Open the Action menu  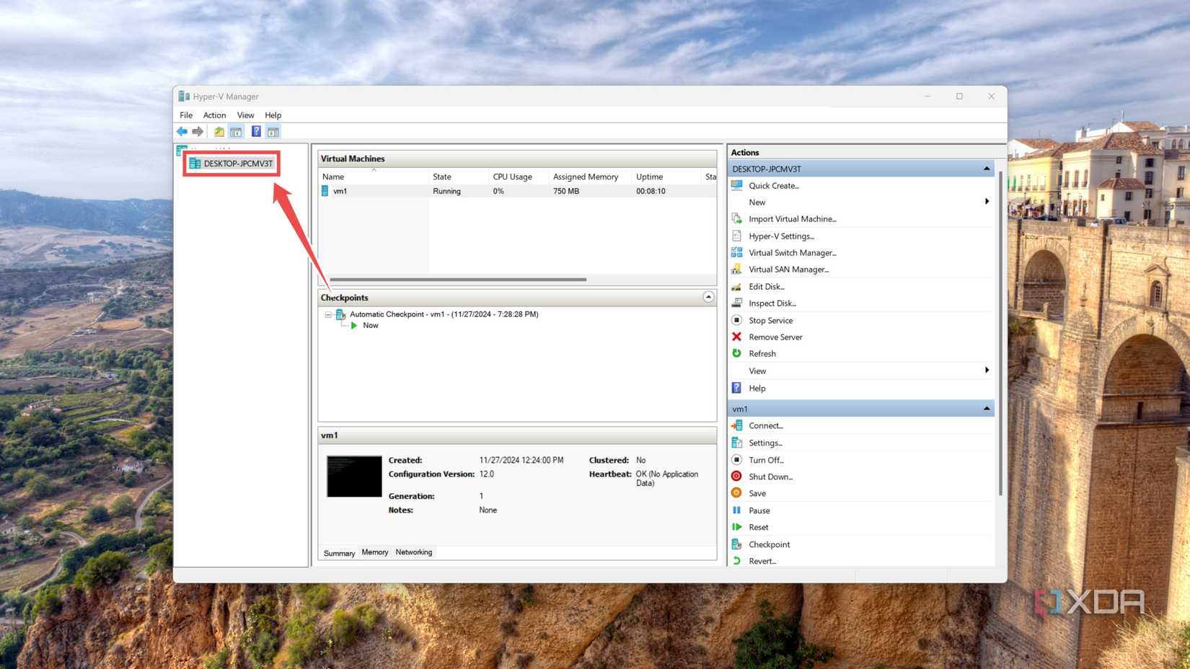(x=214, y=115)
